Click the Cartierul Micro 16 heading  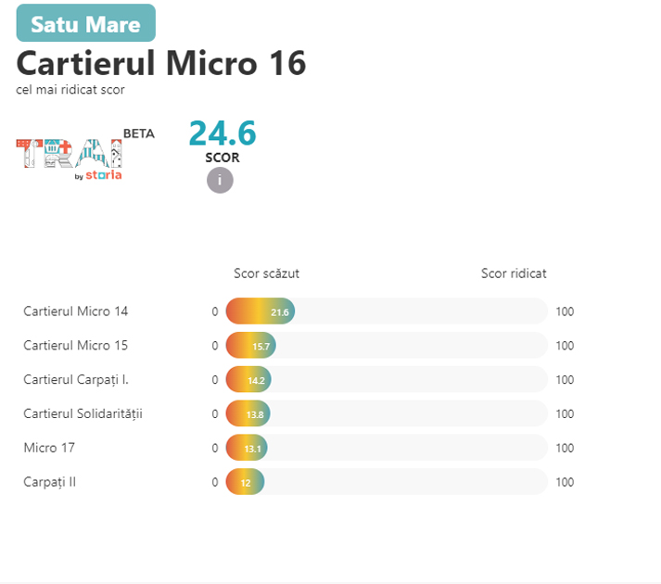(x=161, y=63)
